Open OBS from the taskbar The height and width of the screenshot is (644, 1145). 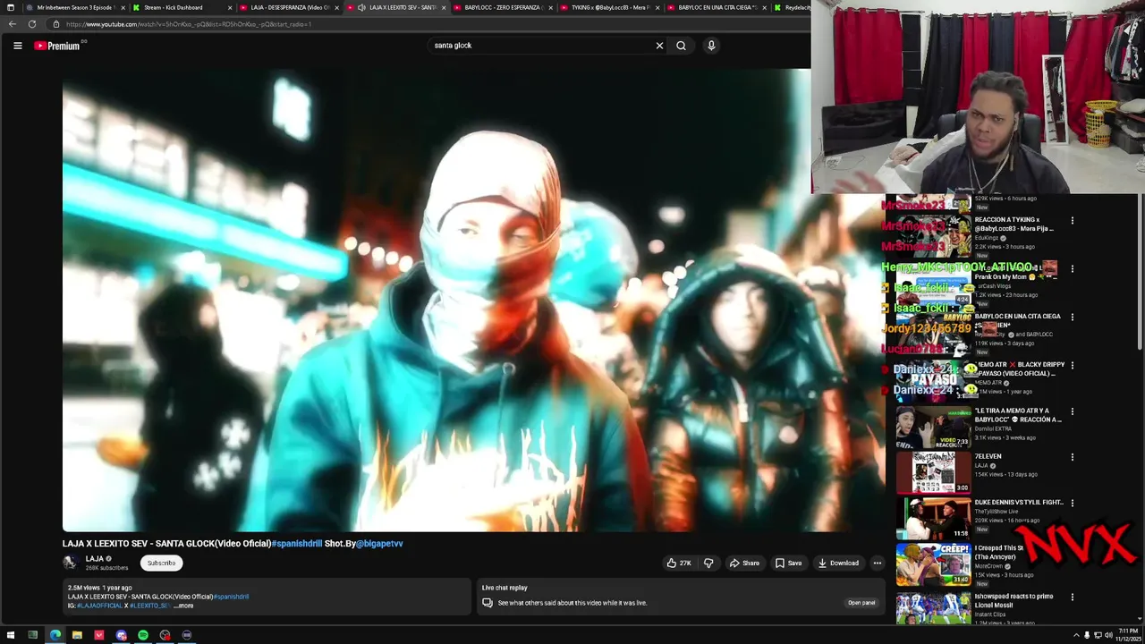165,635
